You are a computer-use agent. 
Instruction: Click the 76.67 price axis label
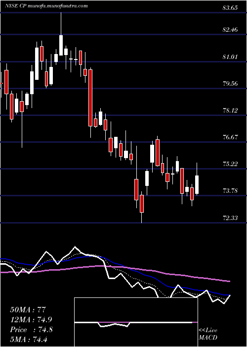point(230,137)
